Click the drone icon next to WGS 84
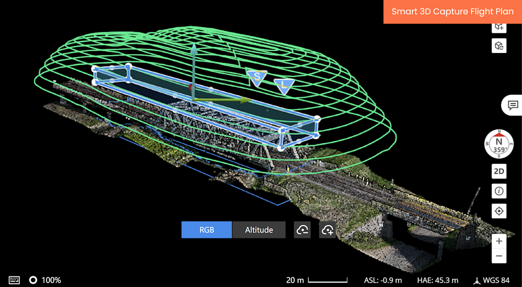522x287 pixels. tap(478, 280)
